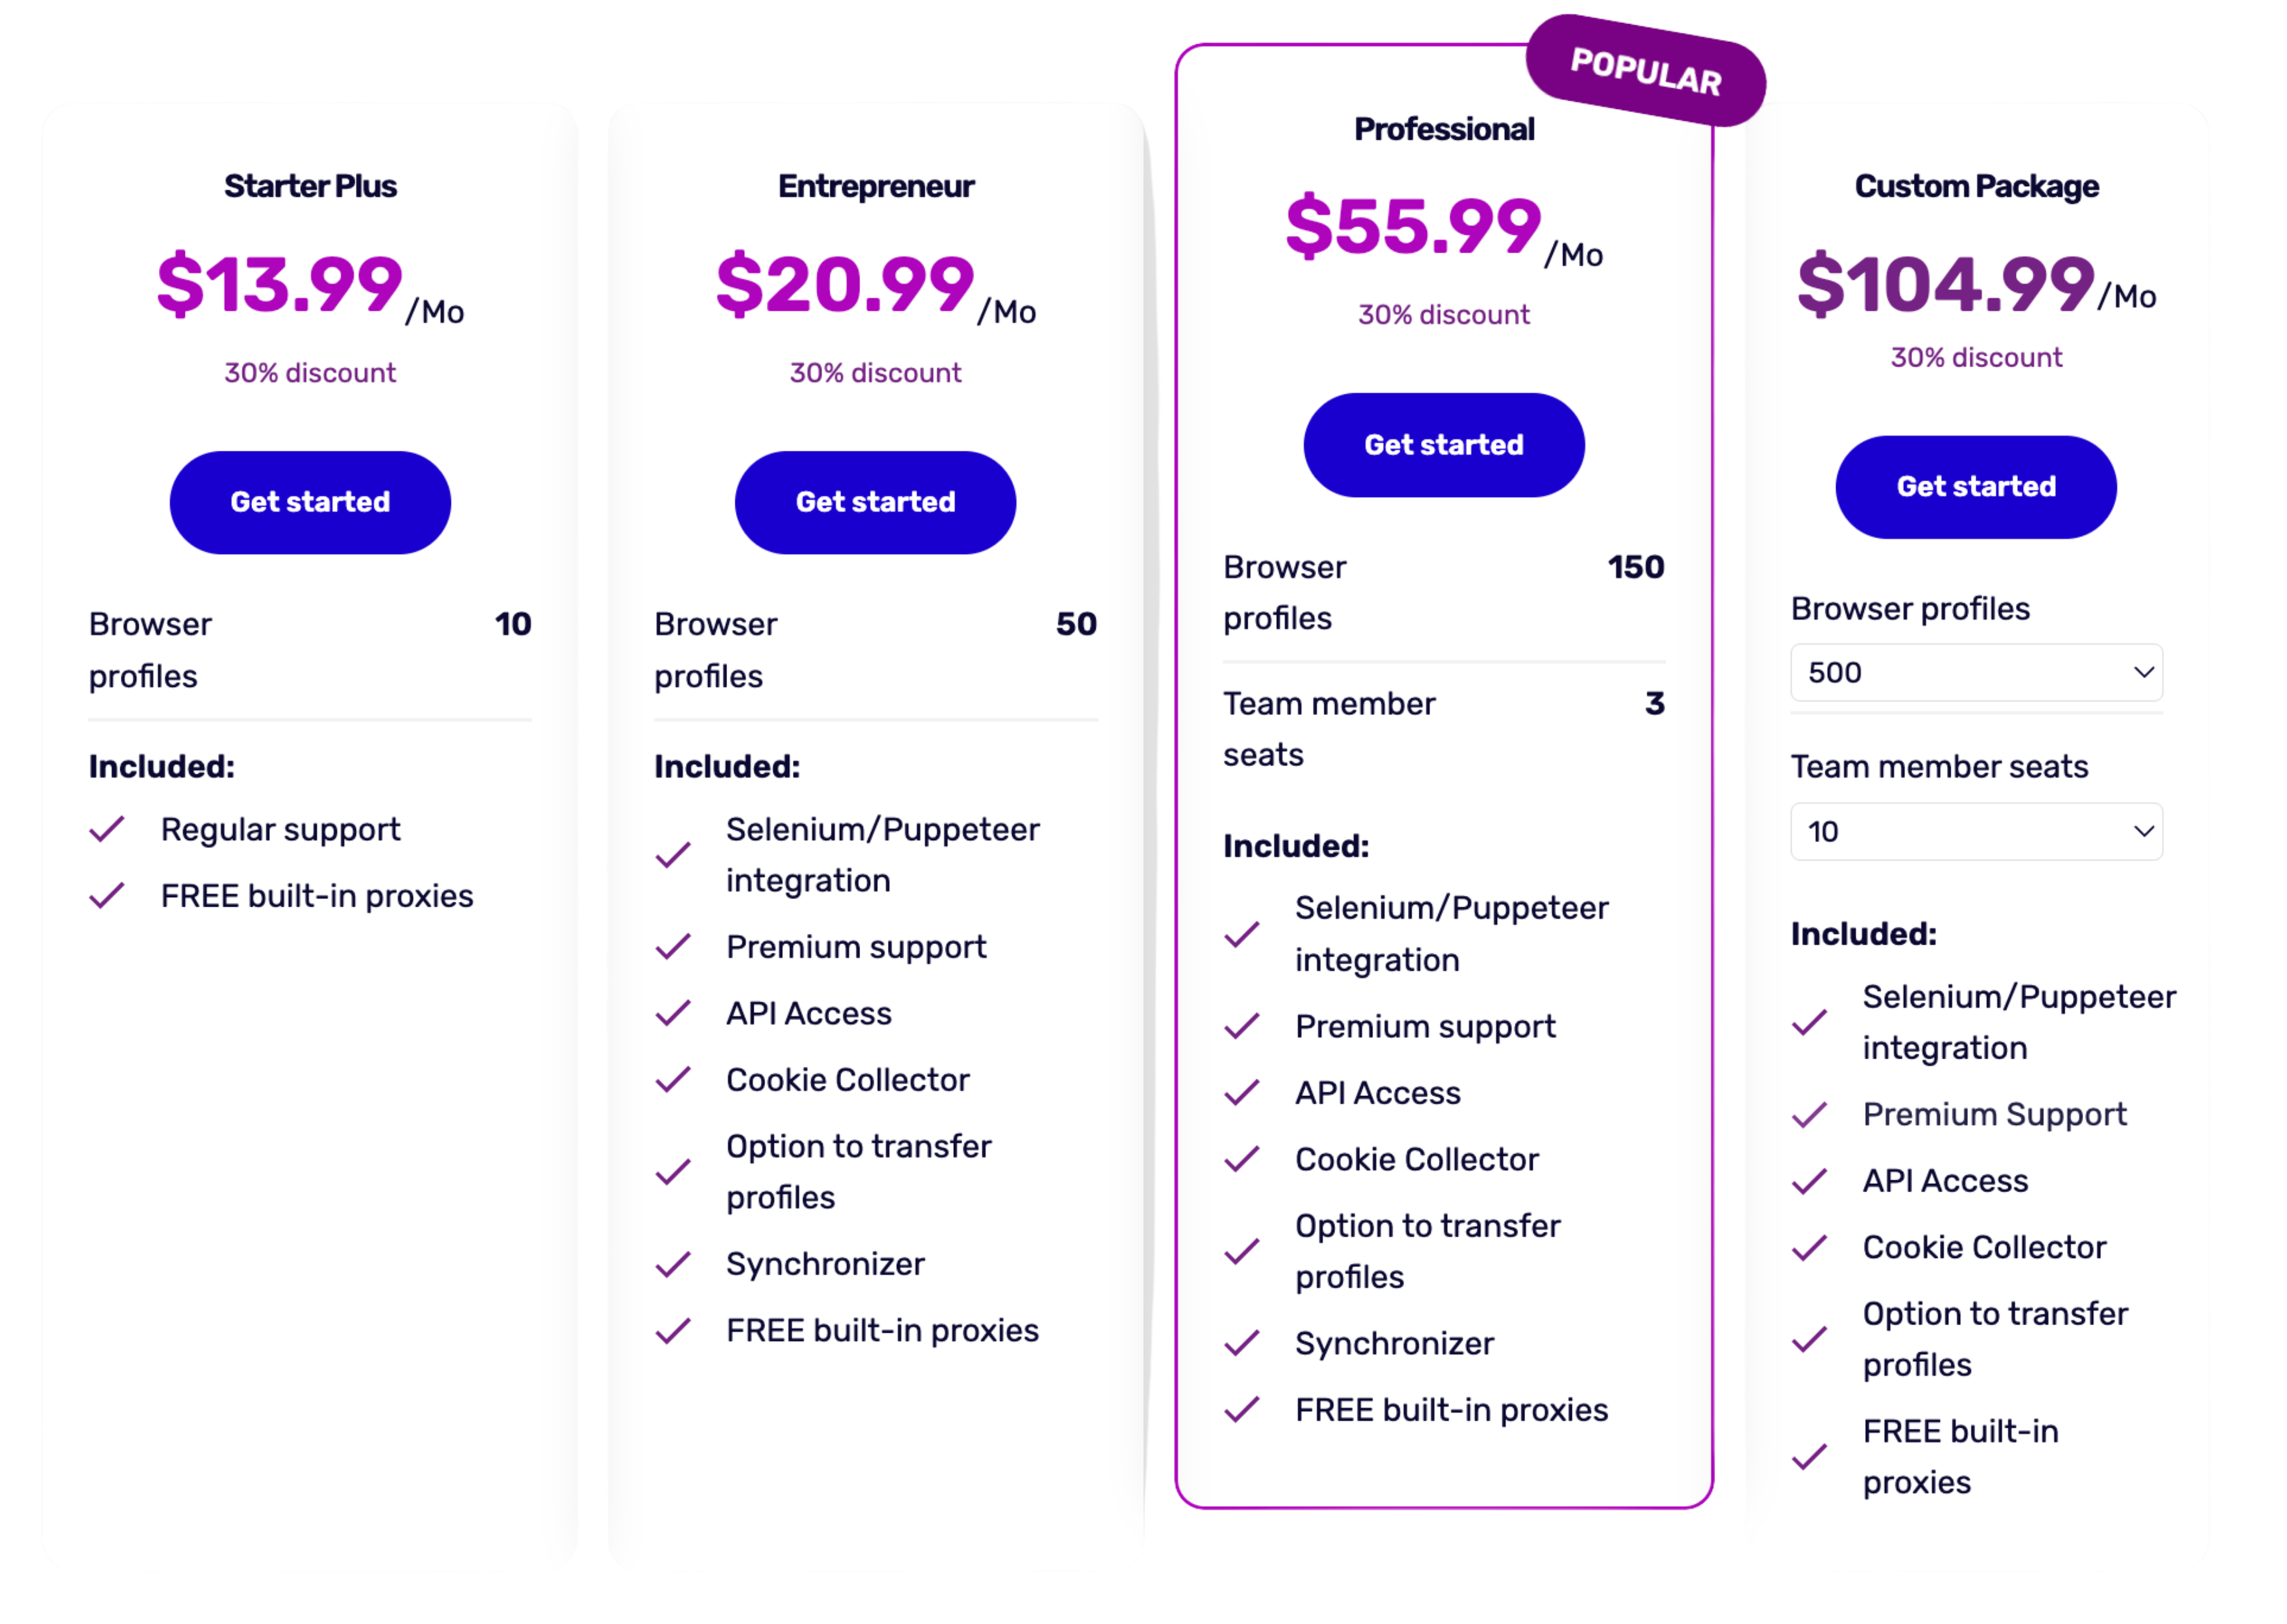
Task: Click checkmark beside Professional's Synchronizer
Action: coord(1241,1343)
